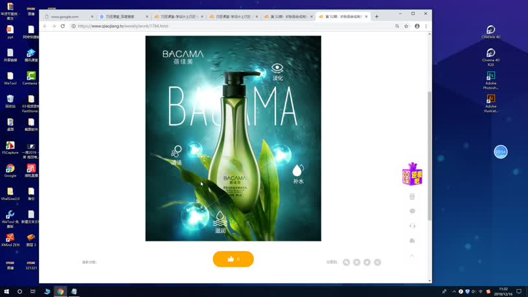Open the ppt file on the desktop
The width and height of the screenshot is (528, 297).
[x=10, y=32]
